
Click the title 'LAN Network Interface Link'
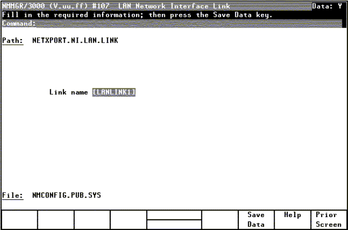pyautogui.click(x=174, y=6)
